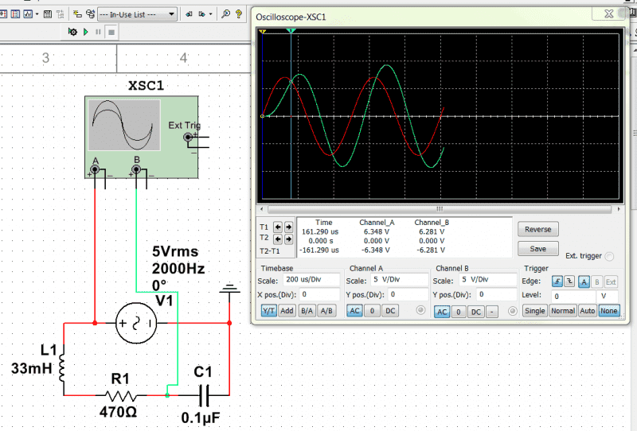Click the find magnifier toolbar icon
Screen dimensions: 637x431
[x=225, y=14]
